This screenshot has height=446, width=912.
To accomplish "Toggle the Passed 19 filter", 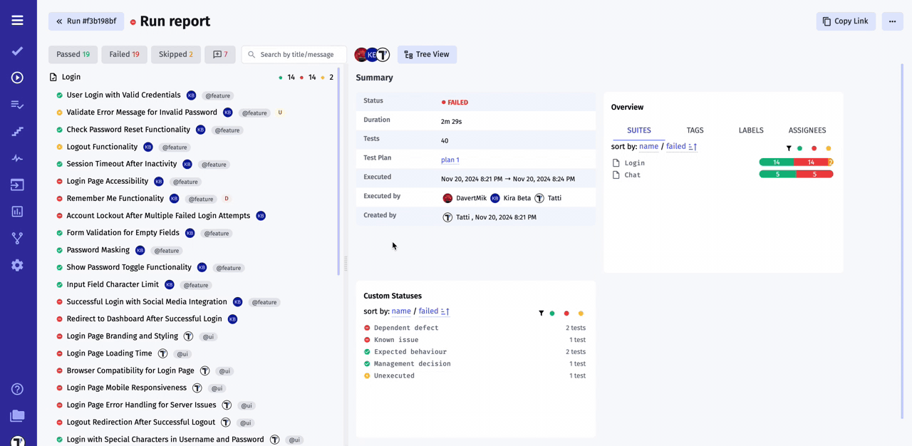I will [x=73, y=54].
